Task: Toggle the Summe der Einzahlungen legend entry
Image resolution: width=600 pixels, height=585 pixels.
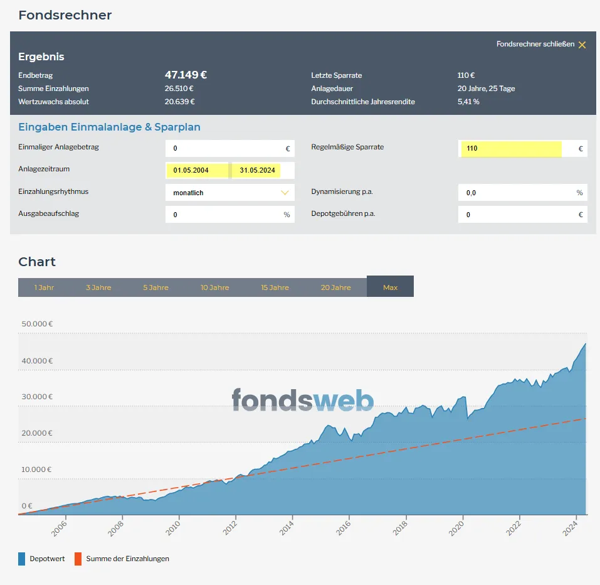Action: 122,559
